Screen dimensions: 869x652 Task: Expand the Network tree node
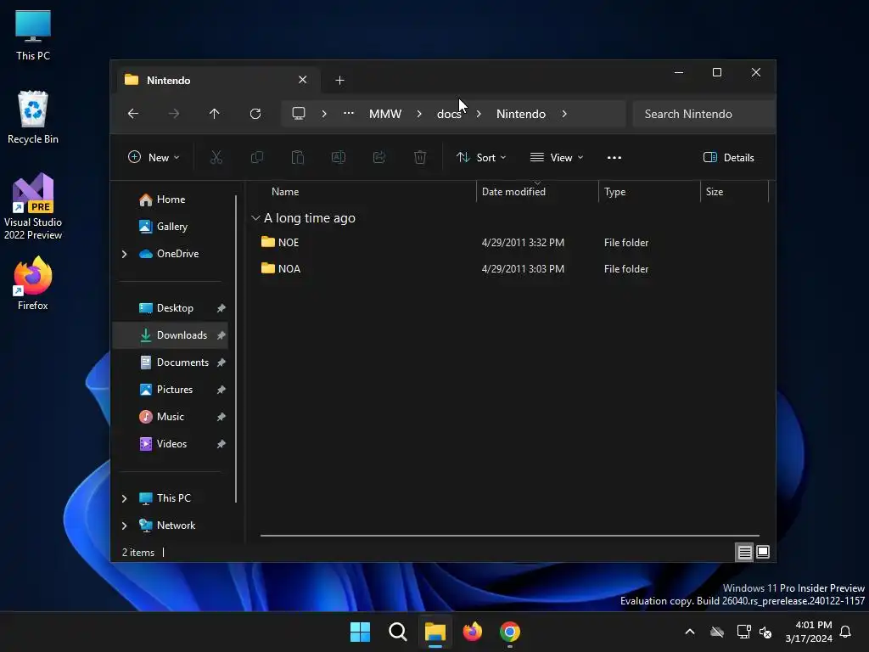124,526
